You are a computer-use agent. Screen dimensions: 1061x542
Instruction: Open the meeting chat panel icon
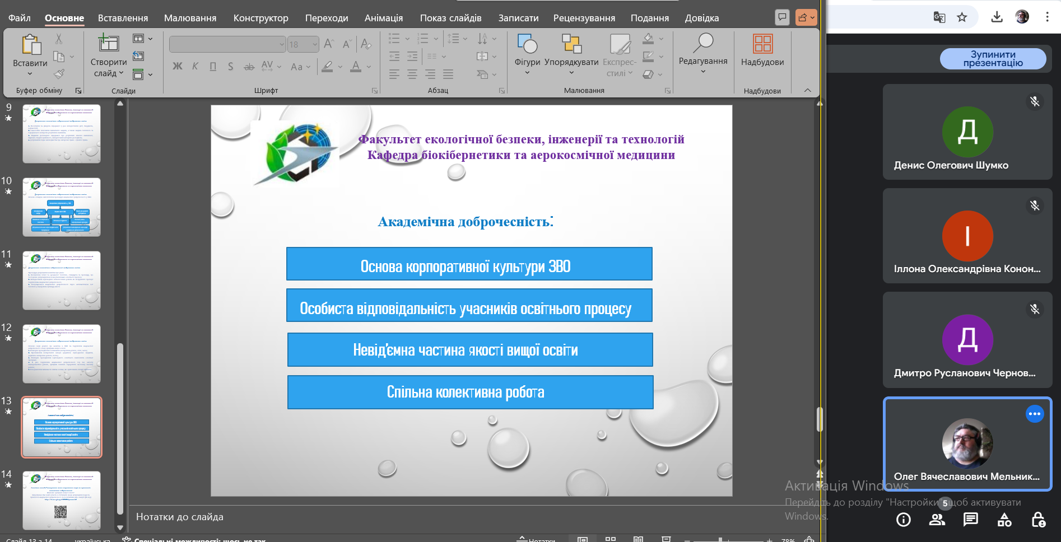tap(970, 520)
